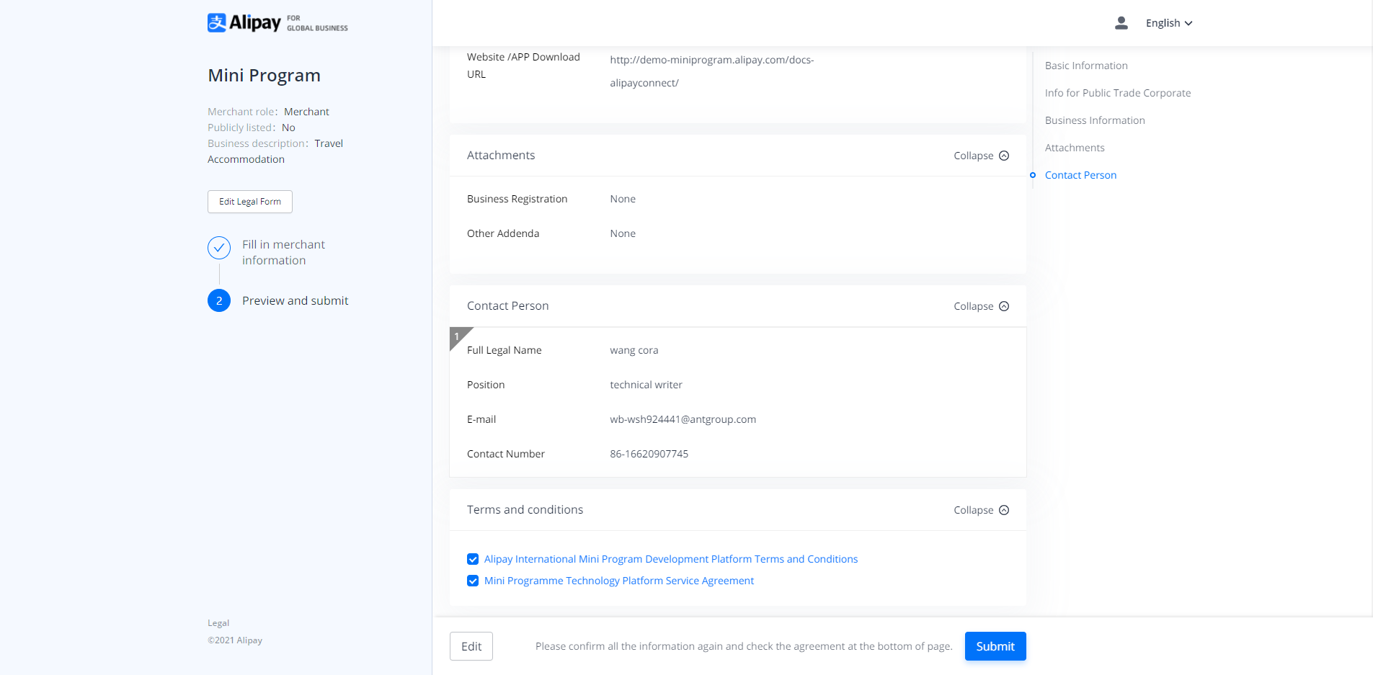Open the English language dropdown
This screenshot has height=675, width=1373.
1168,23
